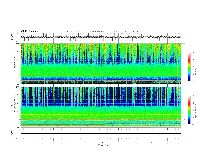Viewport: 207px width, 160px height.
Task: Click the "-3" label on upper color bar
Action: (x=193, y=53)
